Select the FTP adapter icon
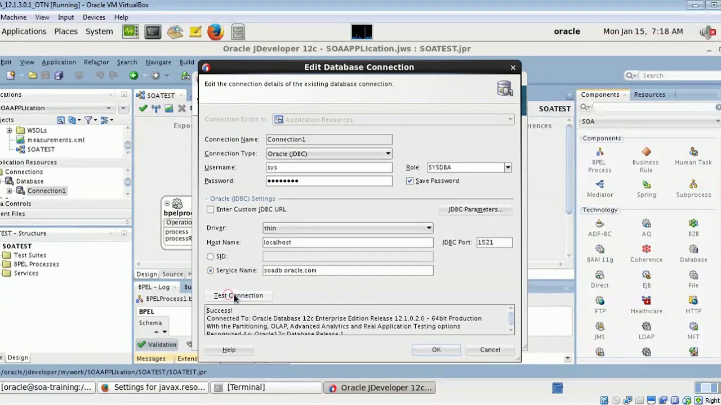Viewport: 721px width, 405px height. coord(599,301)
